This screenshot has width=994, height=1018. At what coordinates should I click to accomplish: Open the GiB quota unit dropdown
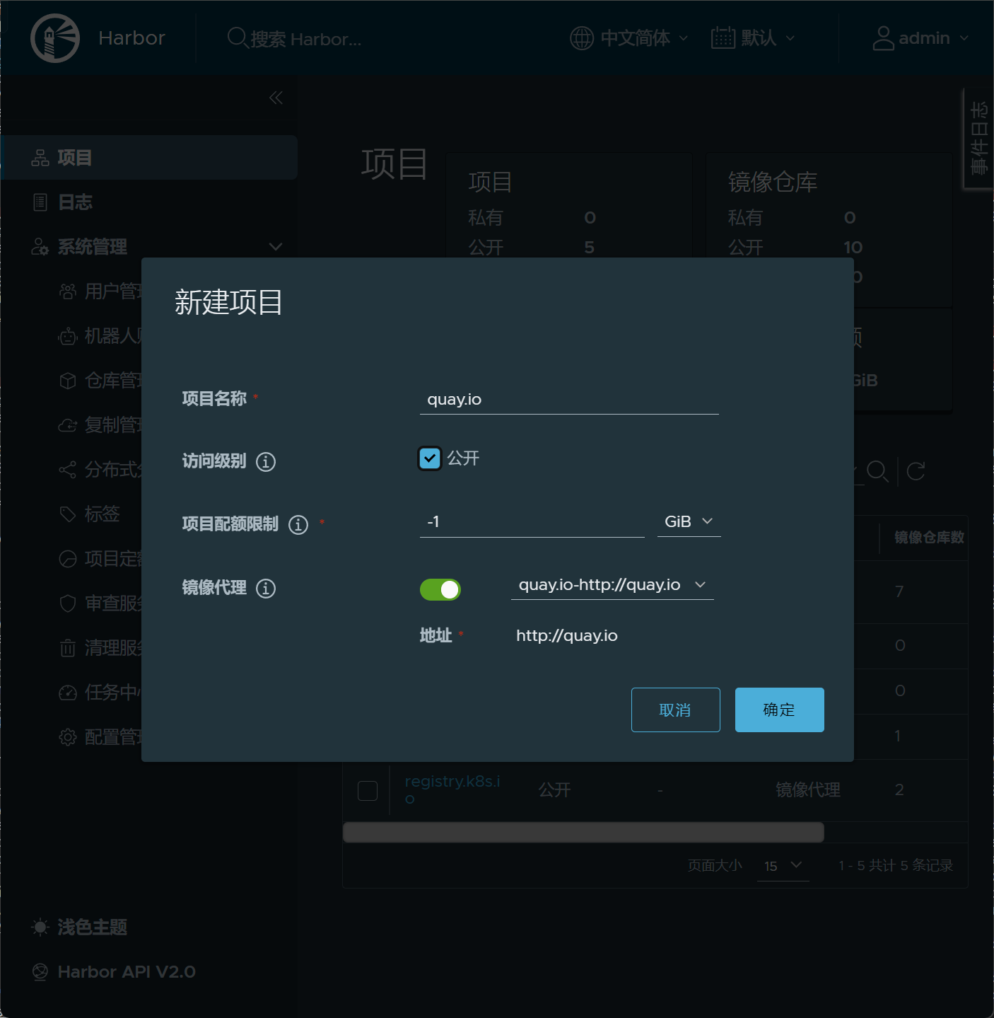[x=689, y=522]
